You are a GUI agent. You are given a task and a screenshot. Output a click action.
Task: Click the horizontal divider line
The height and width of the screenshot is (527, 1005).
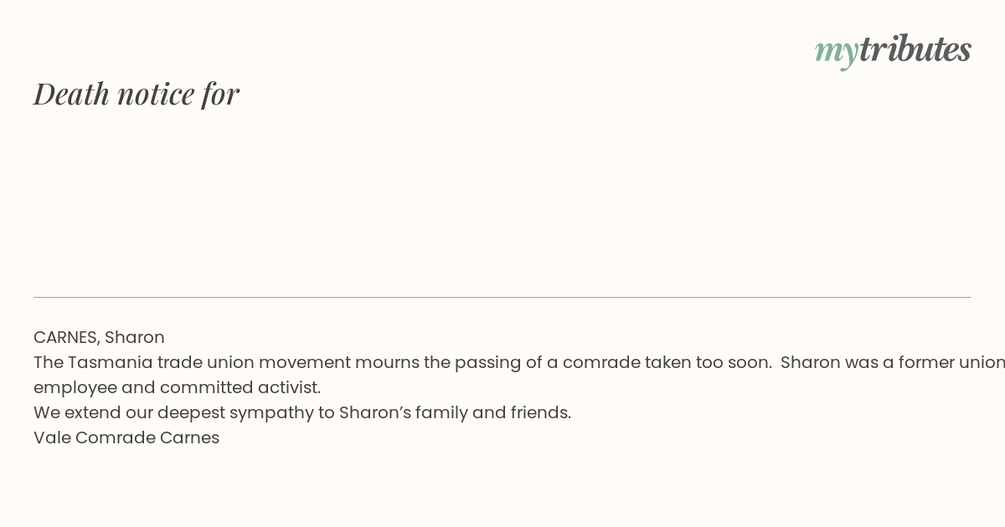[x=502, y=297]
